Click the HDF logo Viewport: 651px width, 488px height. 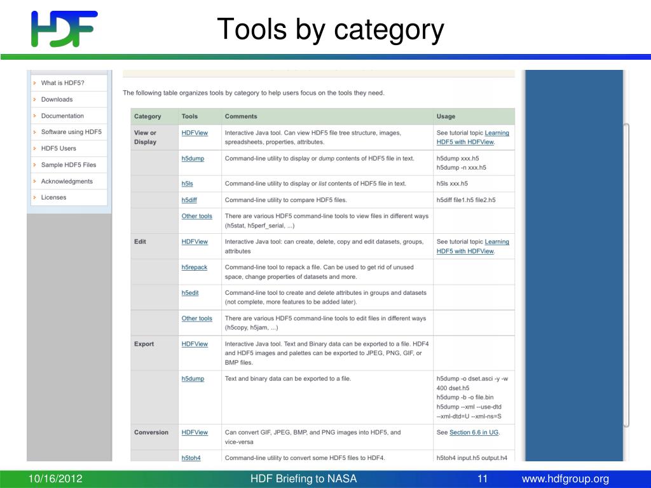64,29
